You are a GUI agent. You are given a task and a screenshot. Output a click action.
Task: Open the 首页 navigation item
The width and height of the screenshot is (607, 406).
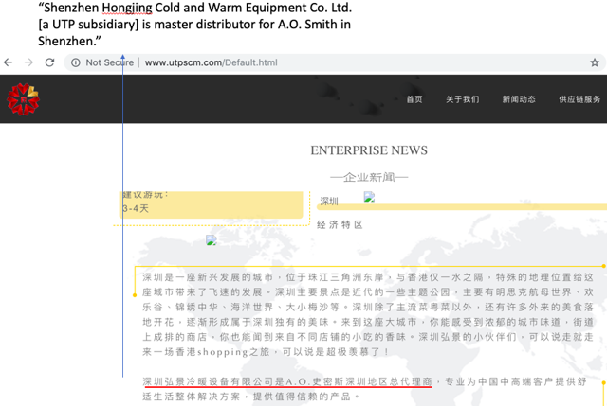414,99
